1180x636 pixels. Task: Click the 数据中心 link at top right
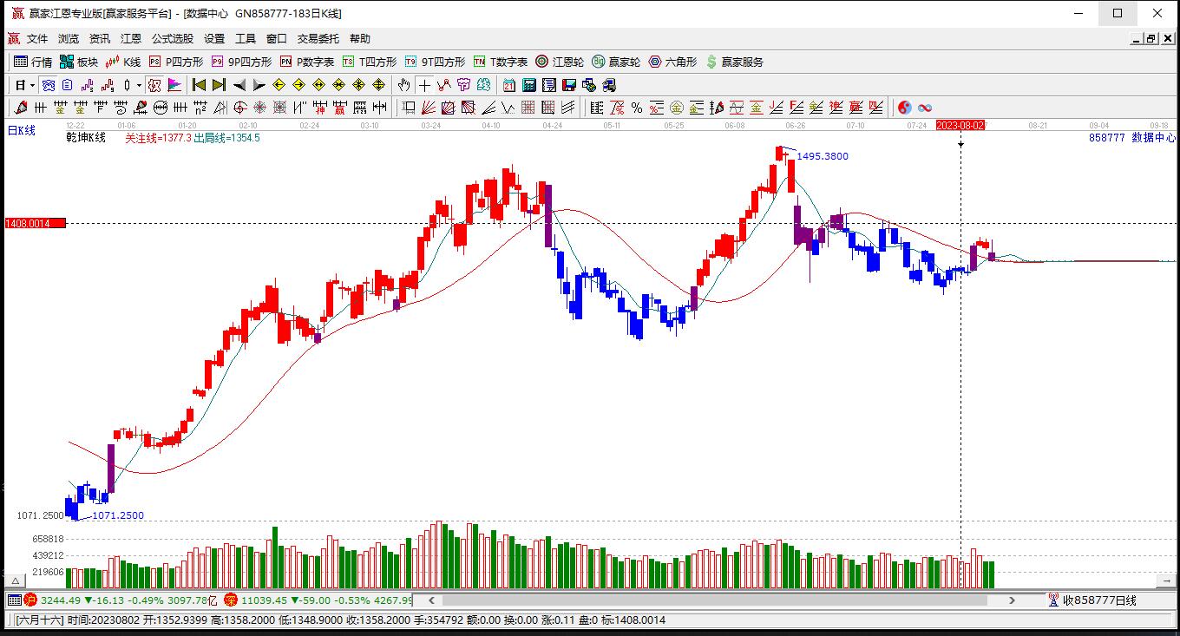[x=1154, y=137]
